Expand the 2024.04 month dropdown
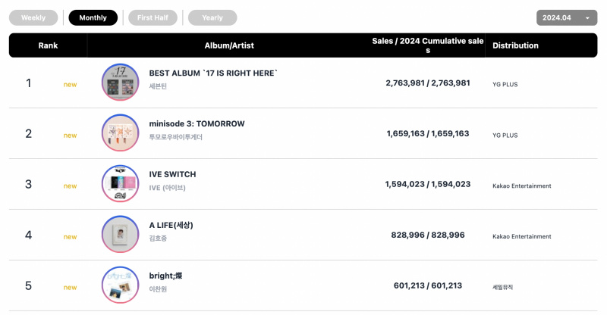Image resolution: width=607 pixels, height=315 pixels. 566,17
